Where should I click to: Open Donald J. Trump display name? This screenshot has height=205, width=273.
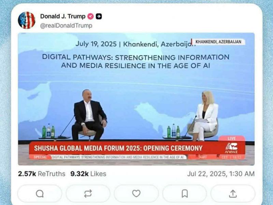point(63,16)
